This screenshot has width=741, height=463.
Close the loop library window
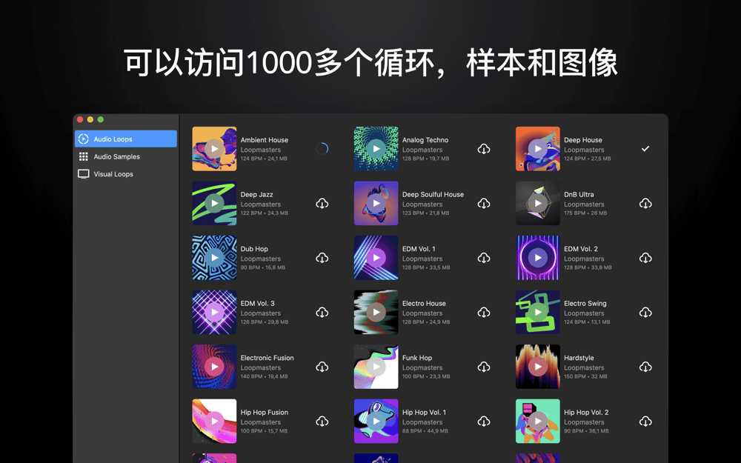click(x=80, y=119)
